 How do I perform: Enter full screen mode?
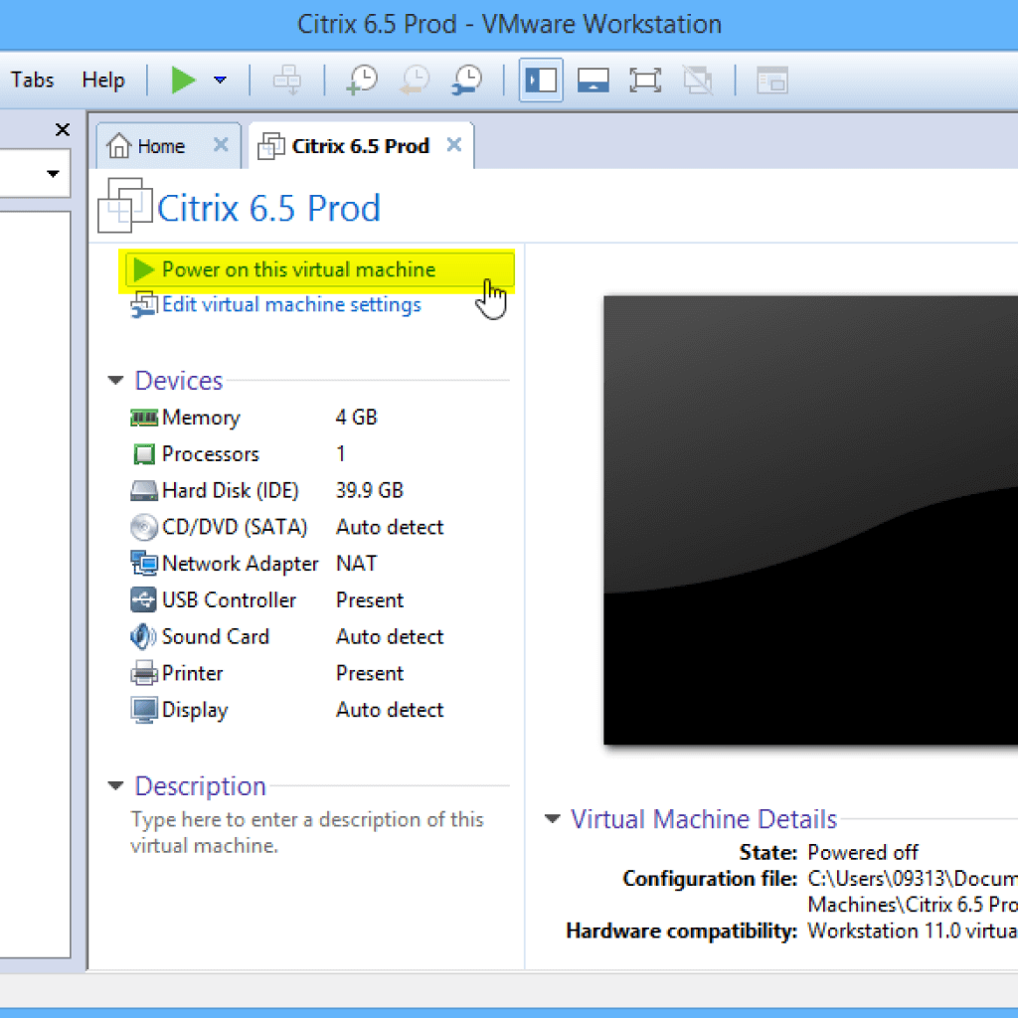(x=645, y=80)
